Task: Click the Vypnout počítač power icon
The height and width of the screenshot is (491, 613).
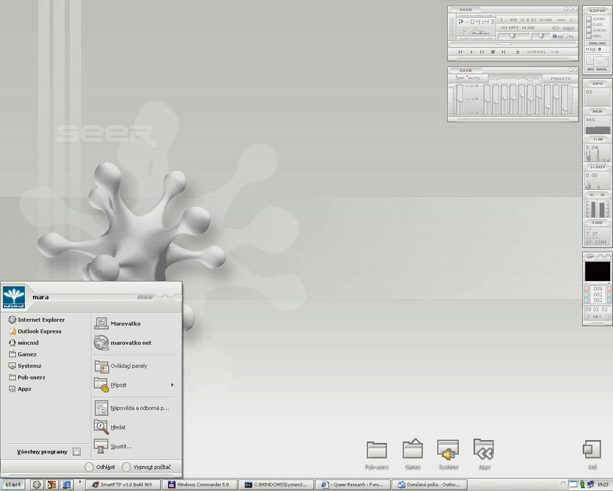Action: (x=126, y=467)
